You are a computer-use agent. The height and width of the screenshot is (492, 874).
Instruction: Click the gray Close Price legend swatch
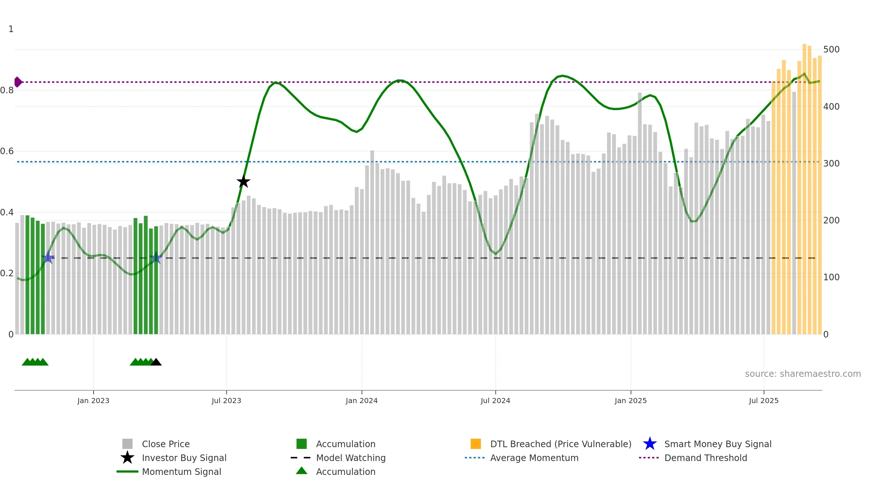[127, 444]
